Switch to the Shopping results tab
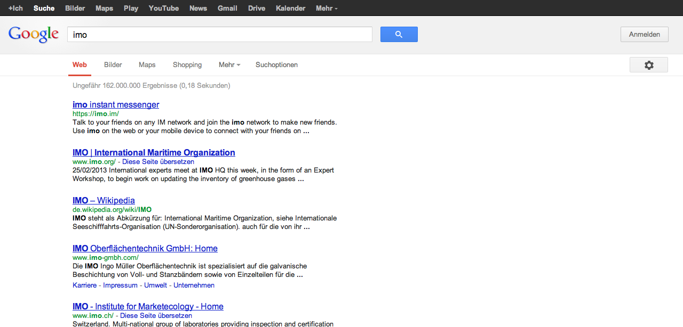 (x=187, y=65)
